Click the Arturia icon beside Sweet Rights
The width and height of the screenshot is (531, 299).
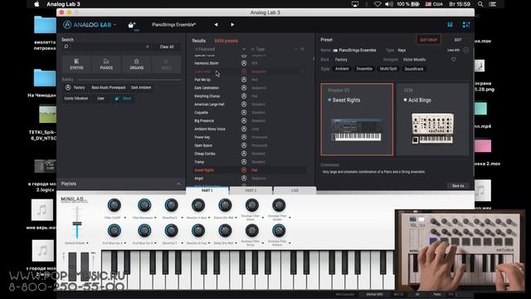[244, 169]
